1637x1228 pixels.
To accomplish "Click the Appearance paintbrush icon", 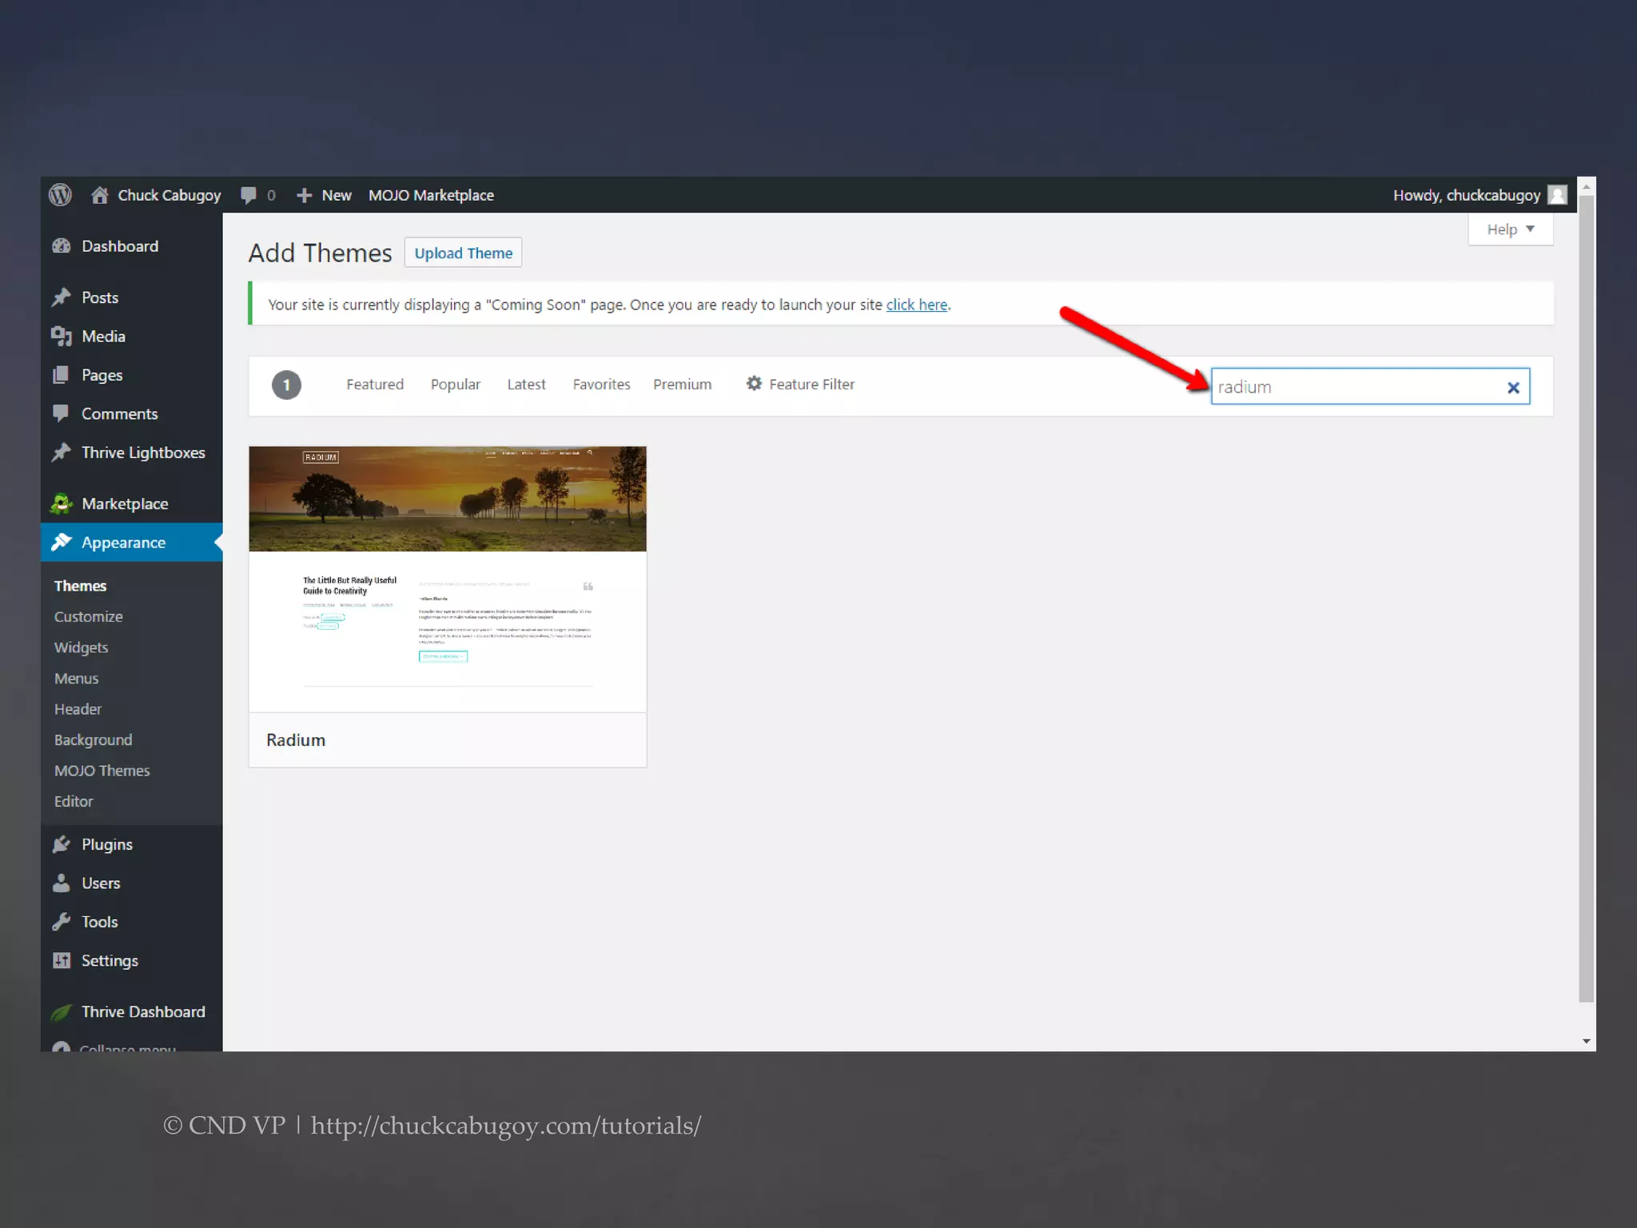I will tap(62, 542).
